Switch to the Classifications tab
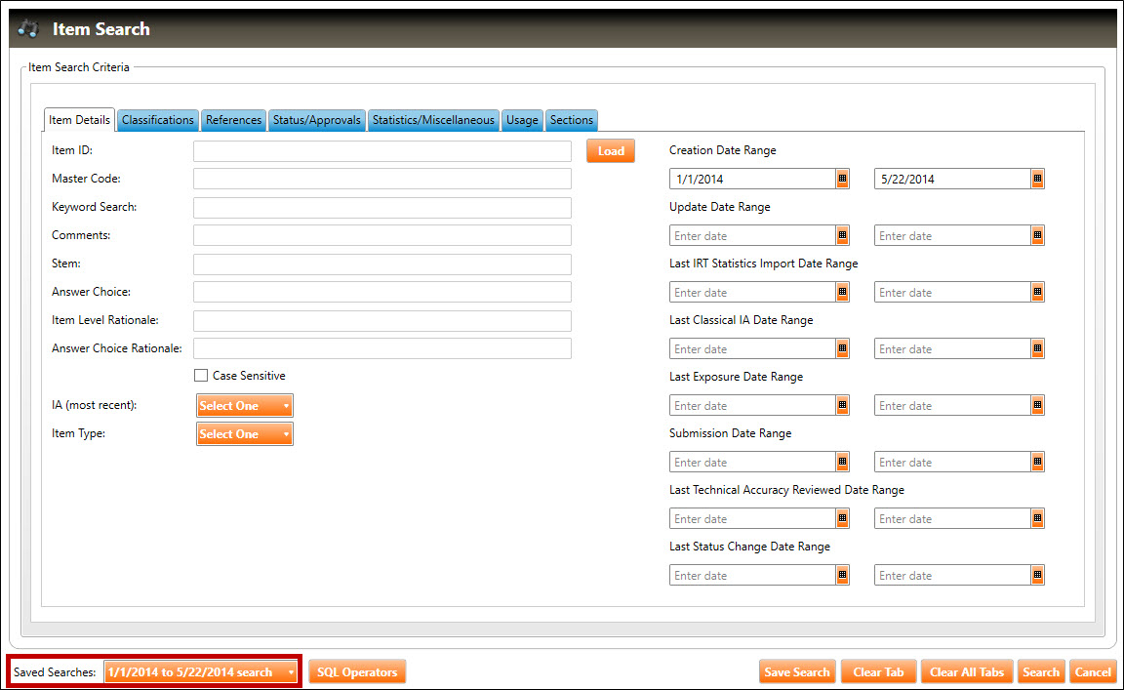This screenshot has height=690, width=1124. pos(157,120)
